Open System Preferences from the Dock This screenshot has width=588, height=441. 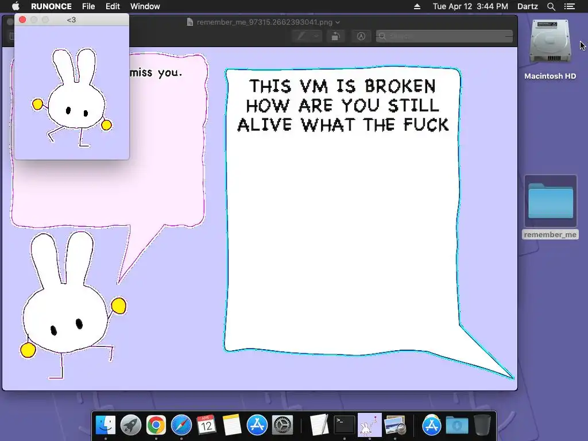click(x=282, y=425)
